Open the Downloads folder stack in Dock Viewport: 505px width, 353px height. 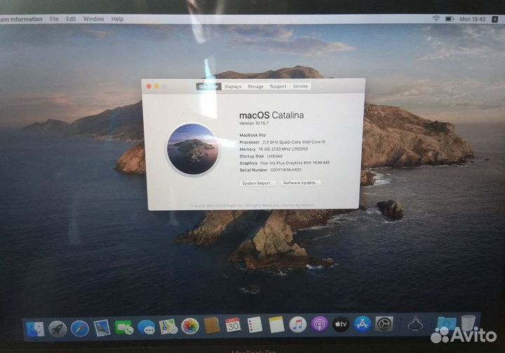tap(447, 323)
